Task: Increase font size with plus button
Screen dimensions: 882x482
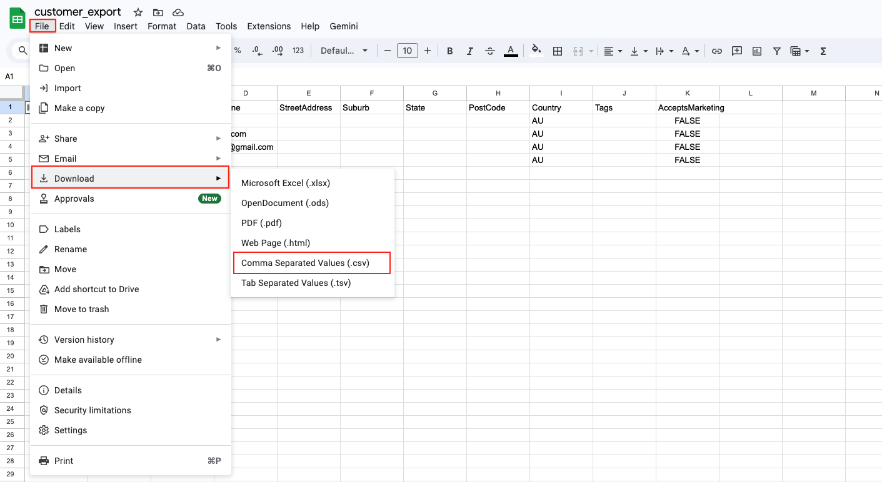Action: 428,51
